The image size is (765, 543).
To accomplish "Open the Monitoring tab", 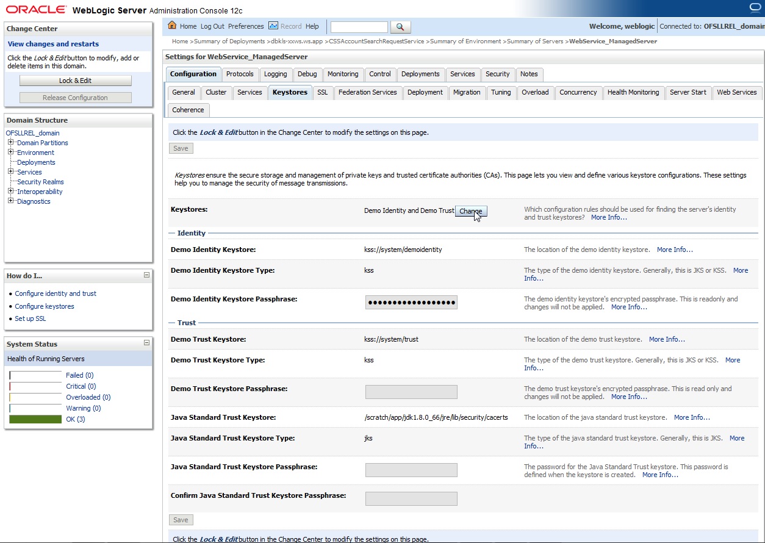I will pos(343,74).
